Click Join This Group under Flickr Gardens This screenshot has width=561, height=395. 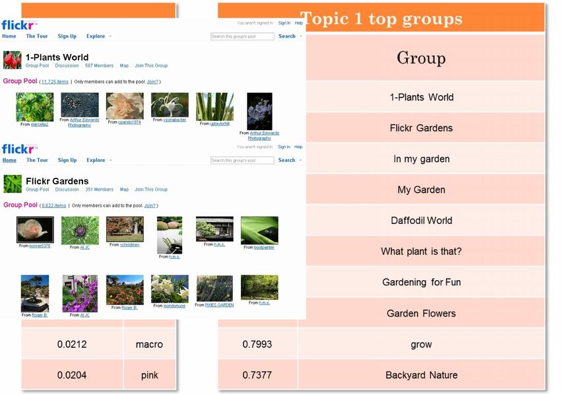click(151, 190)
